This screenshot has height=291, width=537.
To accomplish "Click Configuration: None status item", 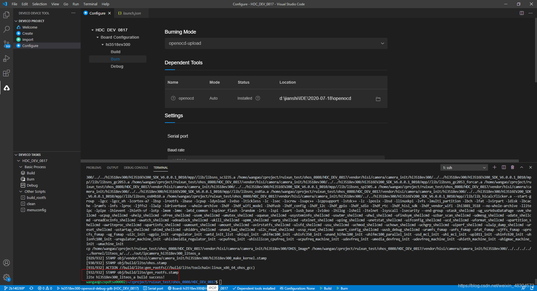I will 297,288.
